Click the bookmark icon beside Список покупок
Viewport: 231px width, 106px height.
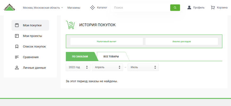coord(17,46)
